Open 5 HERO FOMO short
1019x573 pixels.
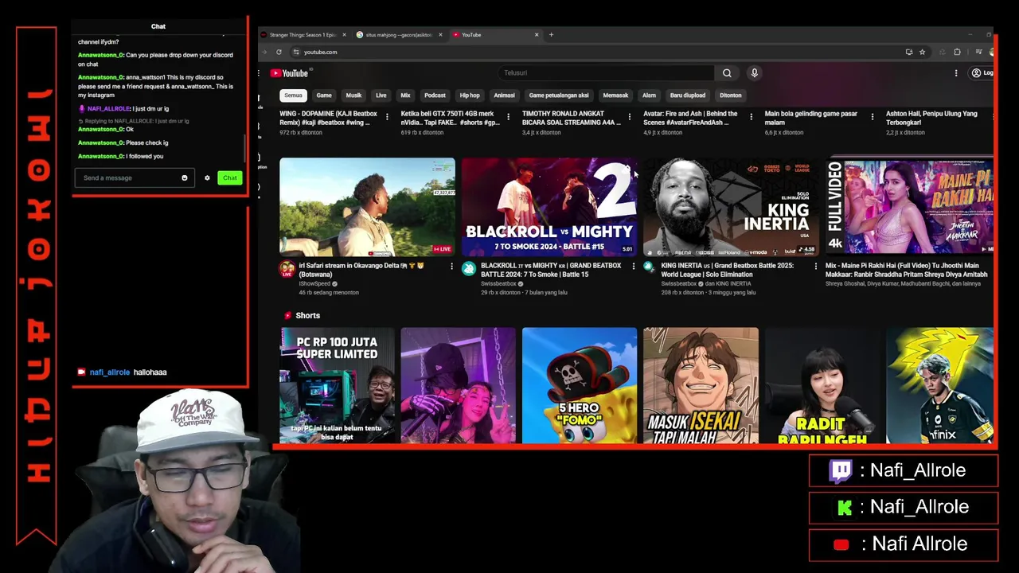click(x=580, y=385)
